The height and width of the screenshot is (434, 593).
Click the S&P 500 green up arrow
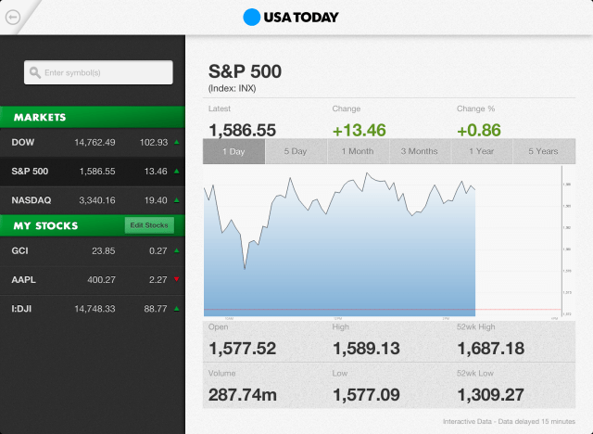[177, 172]
